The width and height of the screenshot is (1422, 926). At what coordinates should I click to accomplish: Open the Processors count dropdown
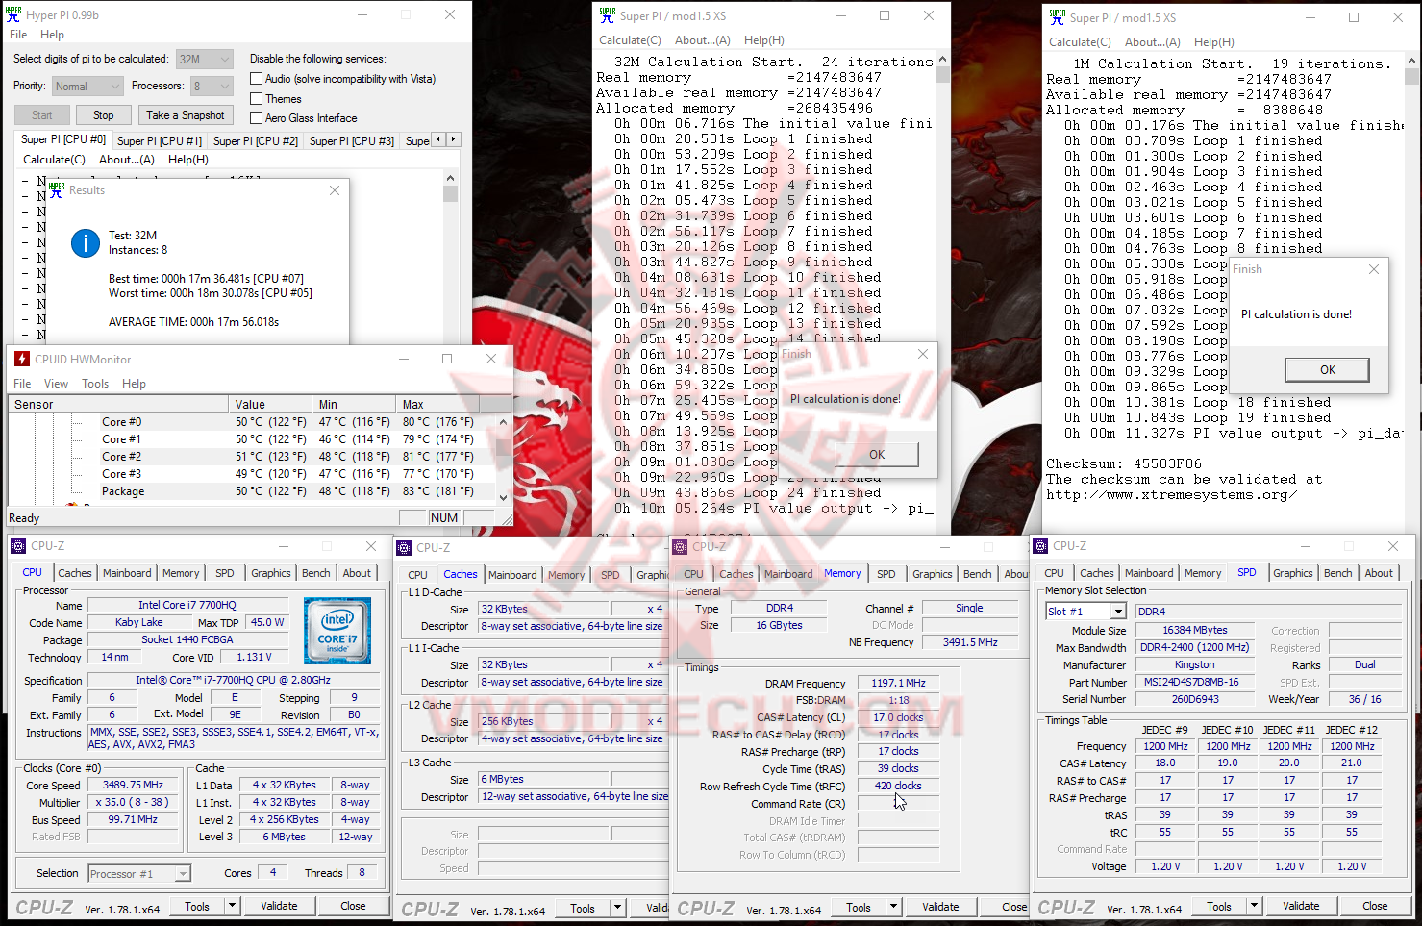point(212,86)
